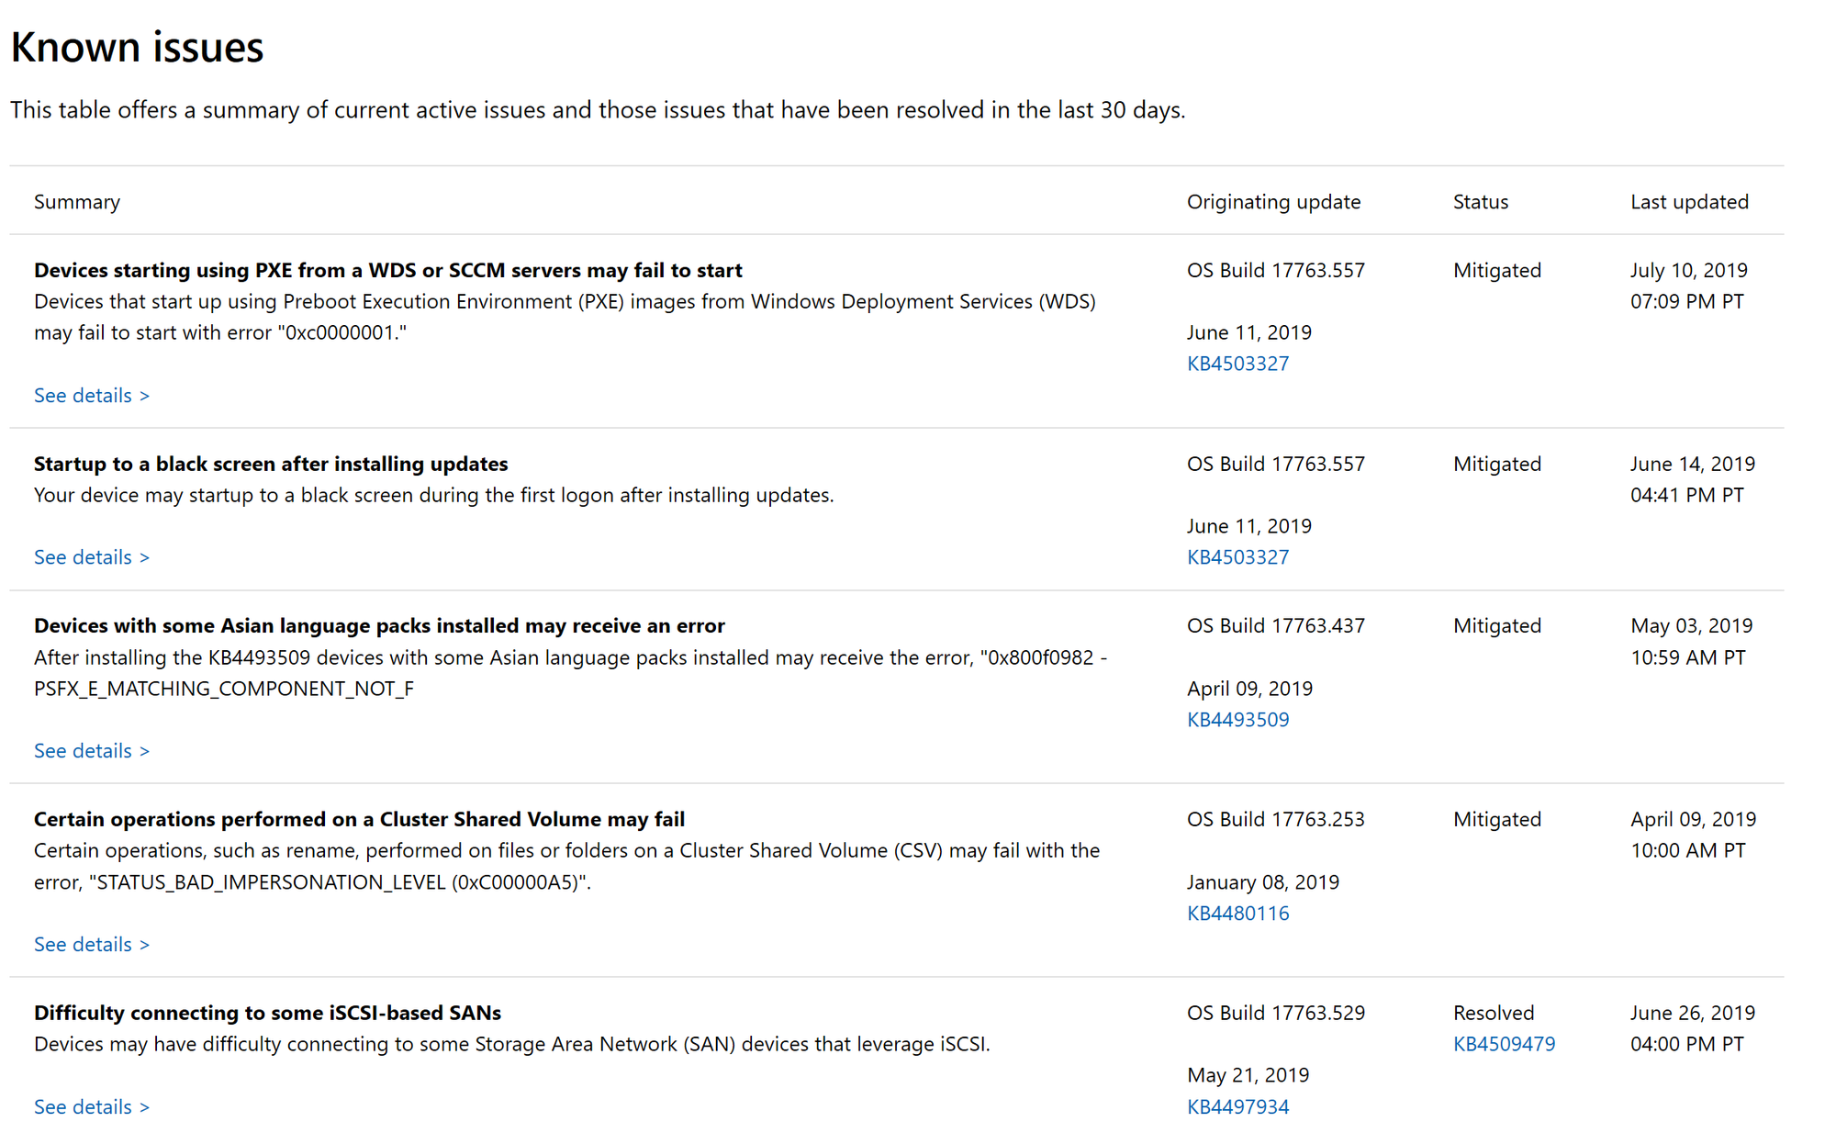This screenshot has width=1836, height=1133.
Task: Select the PXE WDS issue title row
Action: tap(387, 270)
